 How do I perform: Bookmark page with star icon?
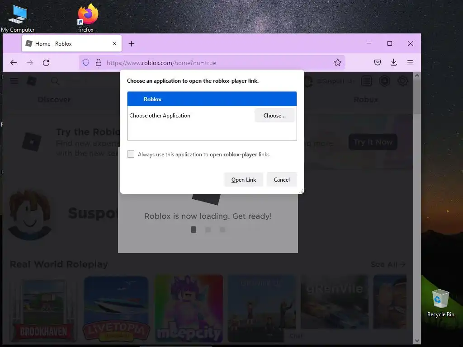click(338, 62)
